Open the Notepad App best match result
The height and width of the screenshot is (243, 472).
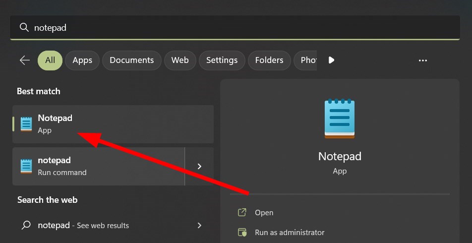click(113, 124)
